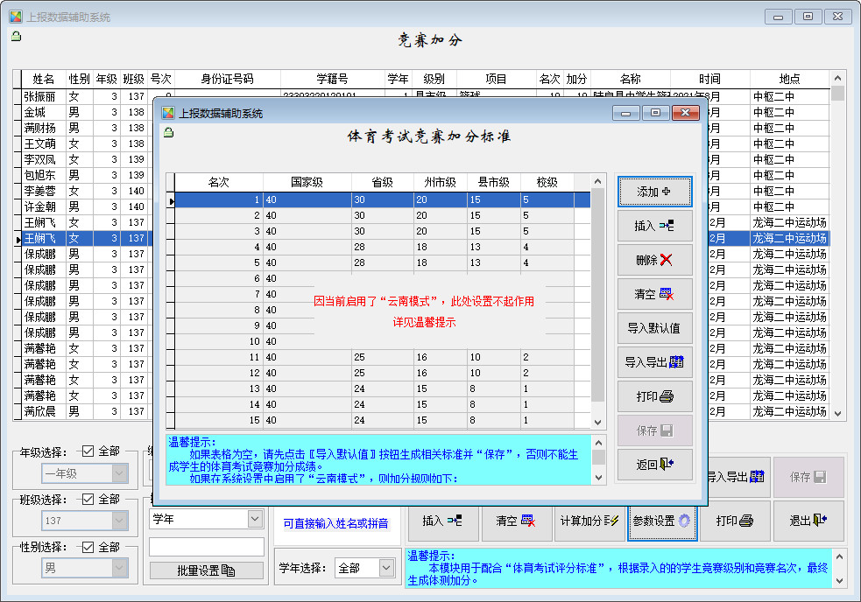Screen dimensions: 861x602
Task: Click the scroll-down arrow in the main window's 温馨提示 box
Action: [839, 581]
